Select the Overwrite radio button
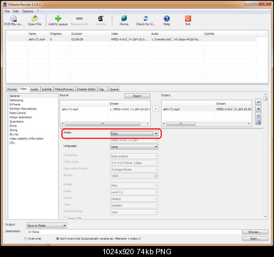274x257 pixels. click(26, 239)
